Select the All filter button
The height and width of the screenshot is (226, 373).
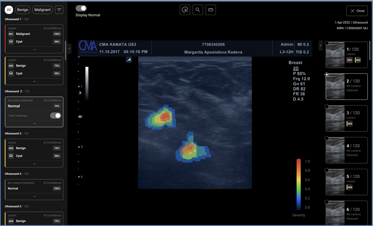point(9,10)
